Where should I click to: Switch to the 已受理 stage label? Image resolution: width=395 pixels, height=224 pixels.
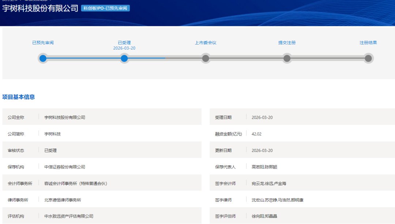coord(124,42)
